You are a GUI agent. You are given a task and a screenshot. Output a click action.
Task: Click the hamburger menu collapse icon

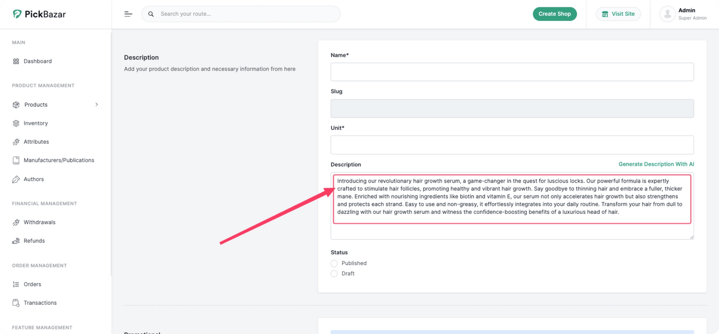pyautogui.click(x=128, y=14)
